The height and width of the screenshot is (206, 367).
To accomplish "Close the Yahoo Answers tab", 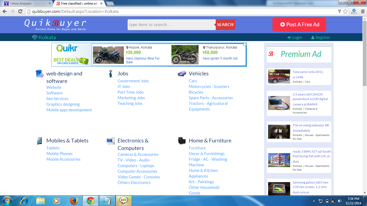I will click(49, 3).
